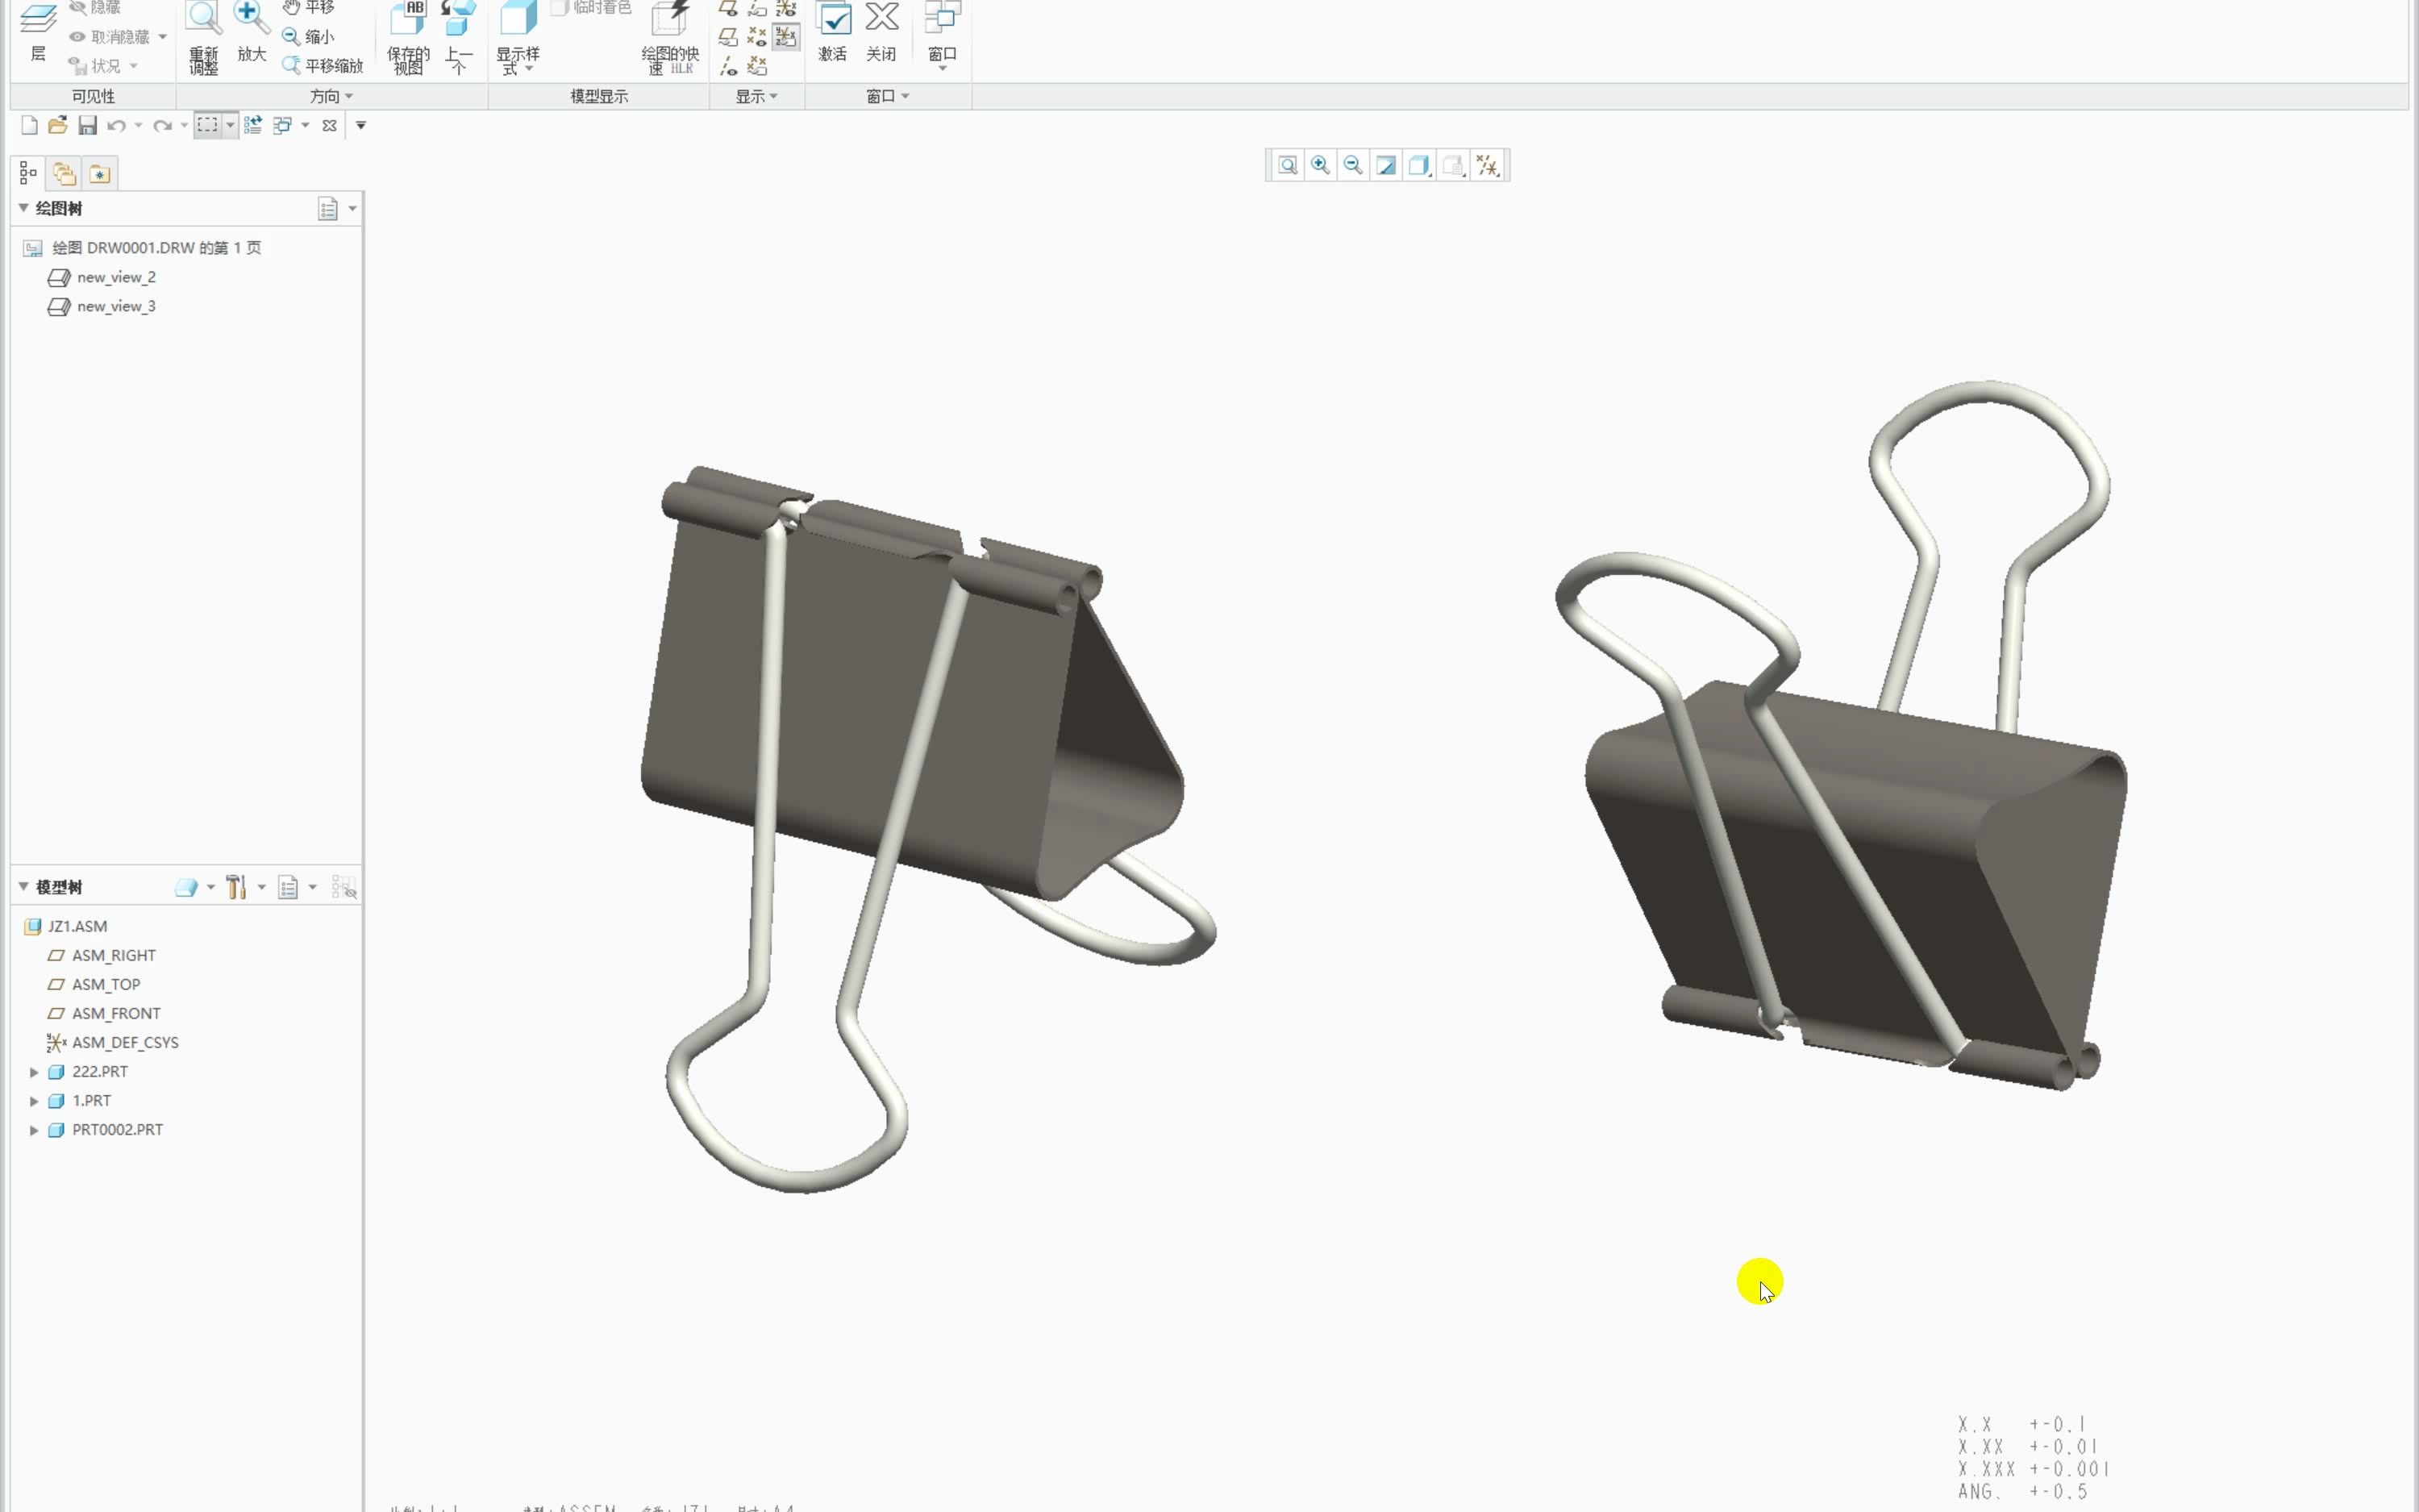Viewport: 2419px width, 1512px height.
Task: Click left binder clip drawing view
Action: pyautogui.click(x=927, y=829)
